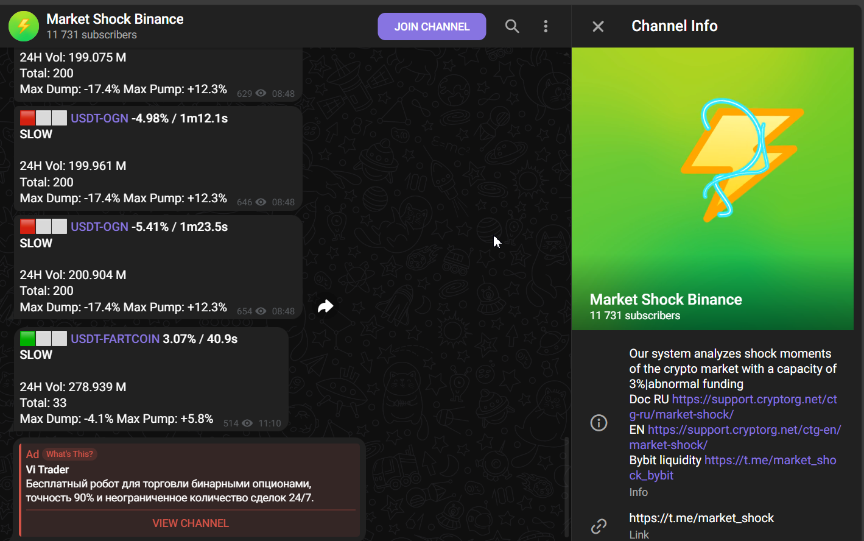Open the EN support.cryptorg.net ctg-en link
Image resolution: width=864 pixels, height=541 pixels.
click(x=735, y=437)
